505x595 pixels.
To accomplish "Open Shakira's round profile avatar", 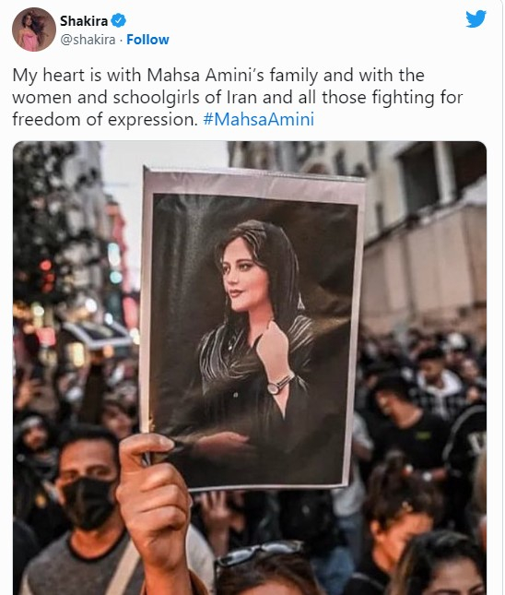I will pos(34,30).
